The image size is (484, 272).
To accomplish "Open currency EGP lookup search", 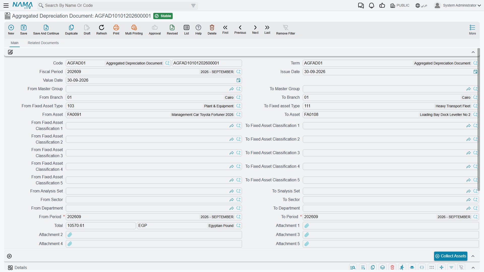I will pos(238,226).
